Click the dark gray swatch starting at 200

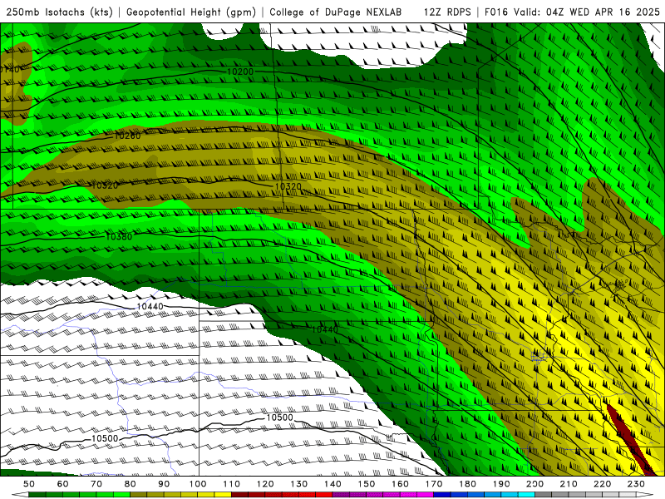pyautogui.click(x=544, y=495)
